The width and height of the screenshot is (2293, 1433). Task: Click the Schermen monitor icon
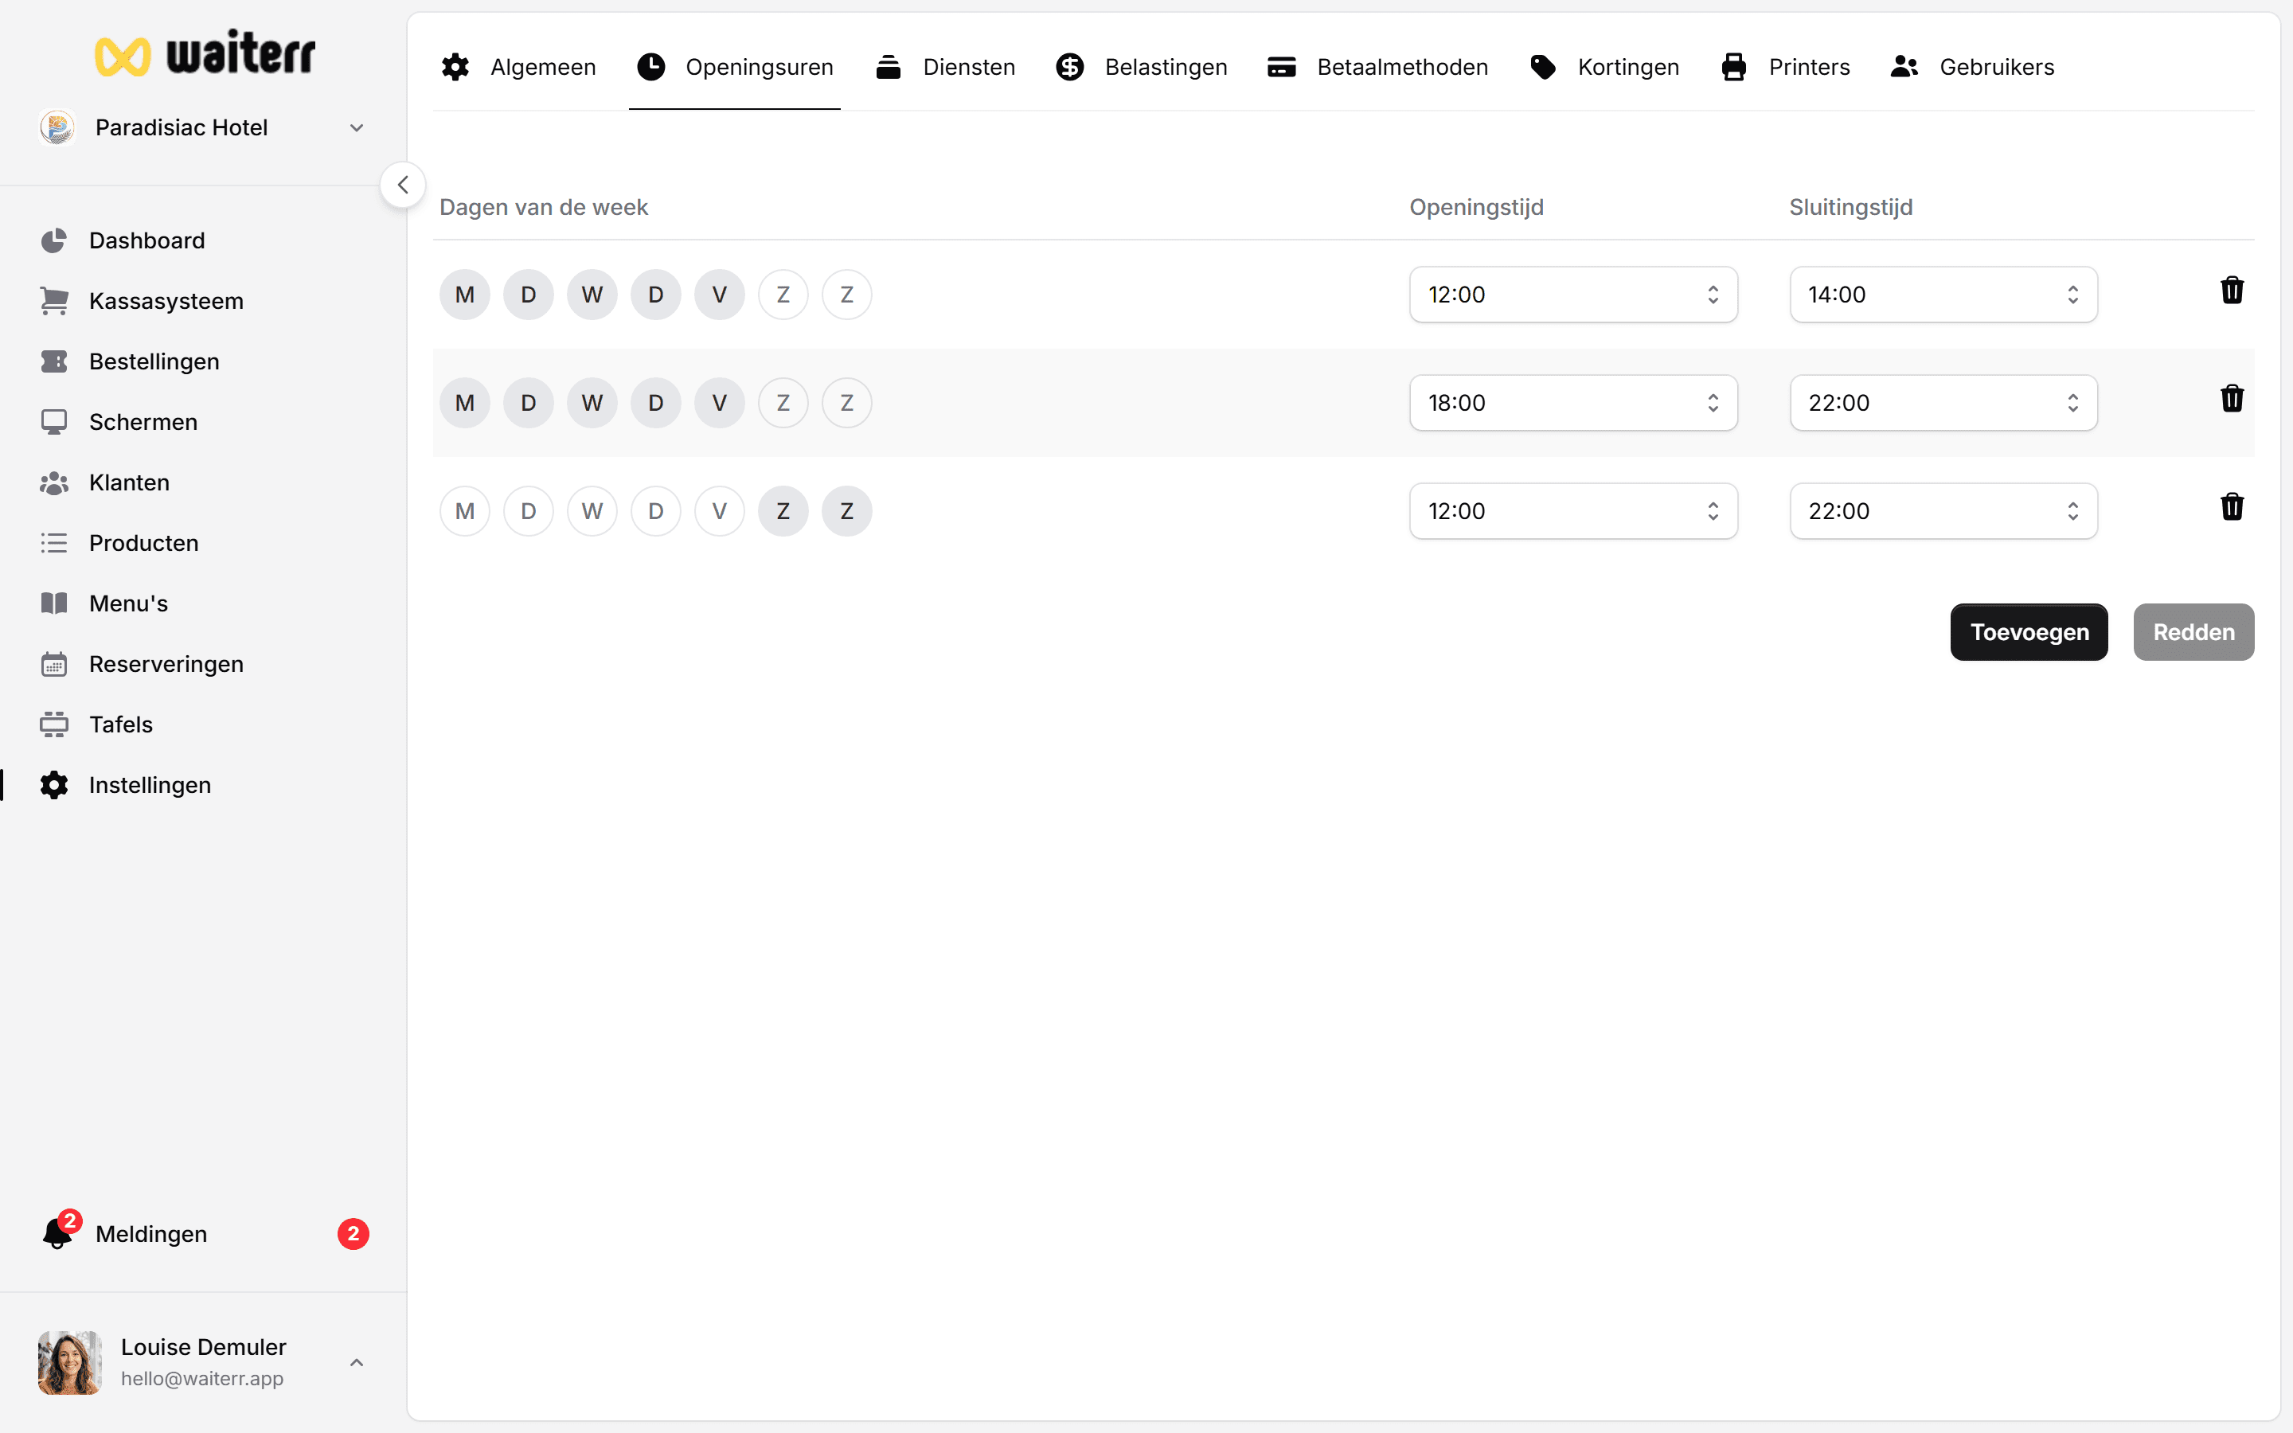point(54,422)
